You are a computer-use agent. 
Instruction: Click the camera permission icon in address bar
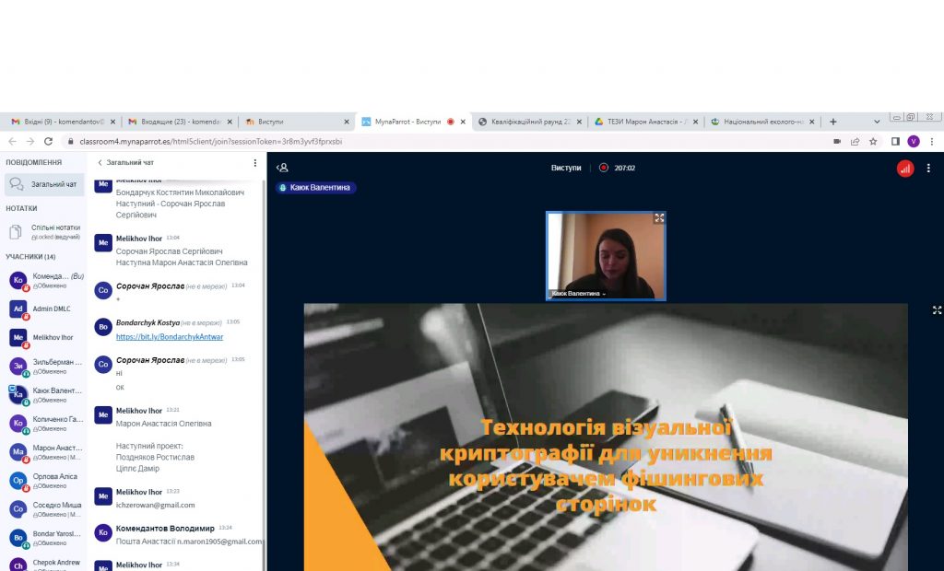click(x=837, y=142)
